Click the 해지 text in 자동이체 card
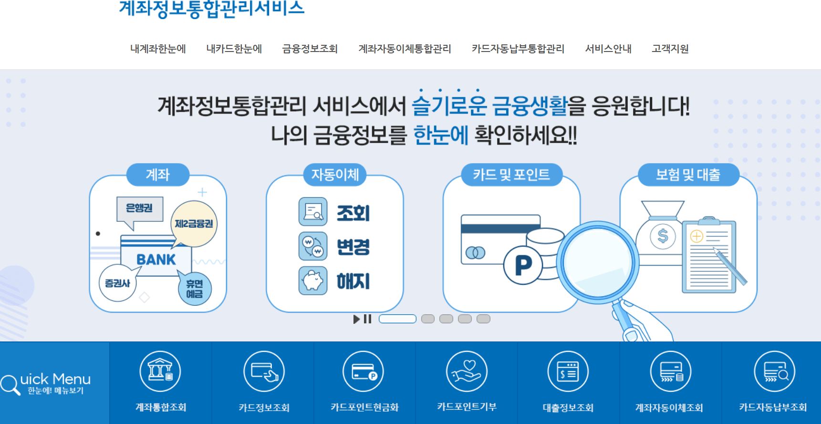This screenshot has width=821, height=424. 353,281
